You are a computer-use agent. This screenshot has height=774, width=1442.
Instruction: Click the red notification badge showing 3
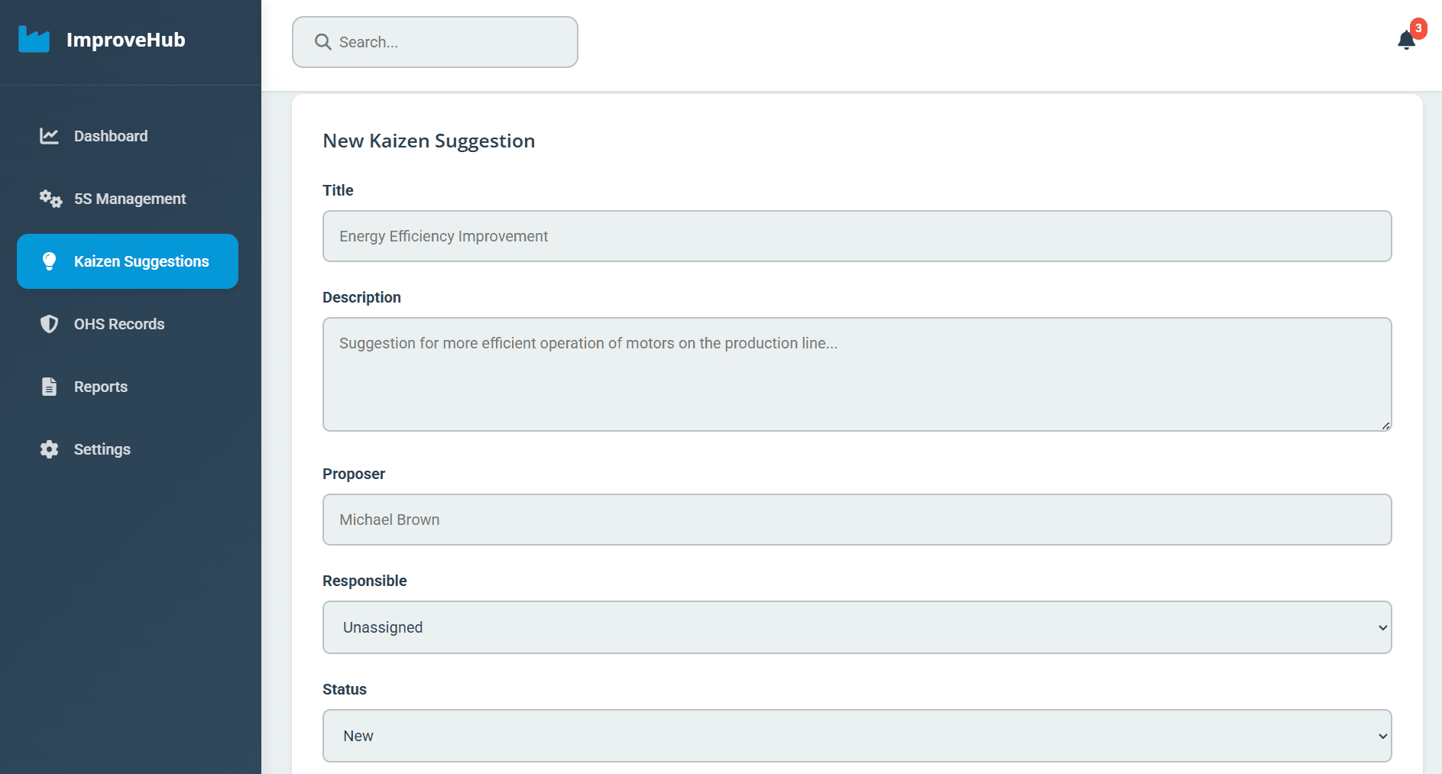[1419, 28]
